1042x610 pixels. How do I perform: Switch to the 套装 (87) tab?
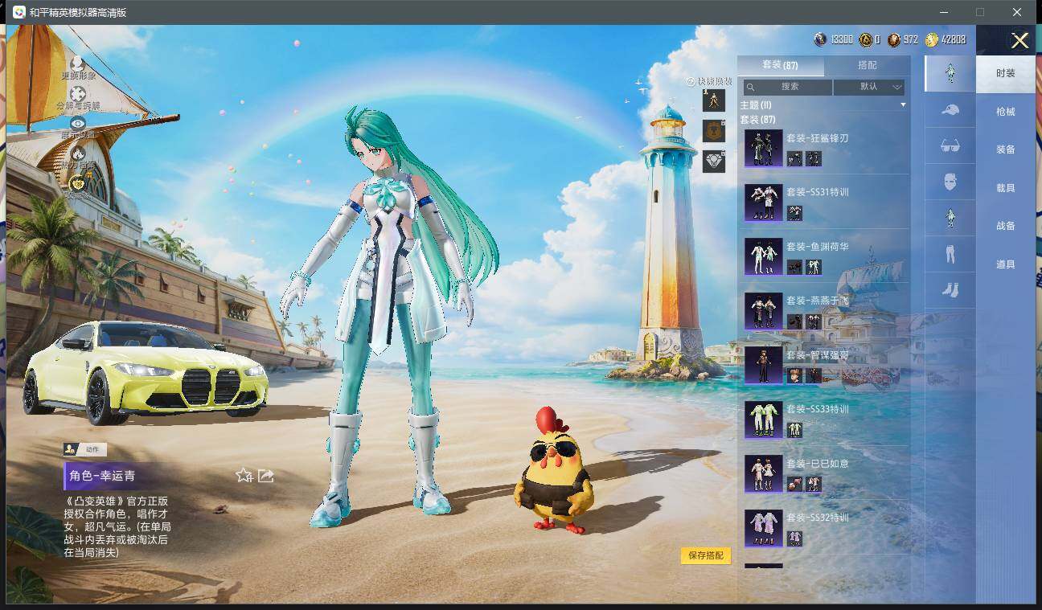(780, 65)
